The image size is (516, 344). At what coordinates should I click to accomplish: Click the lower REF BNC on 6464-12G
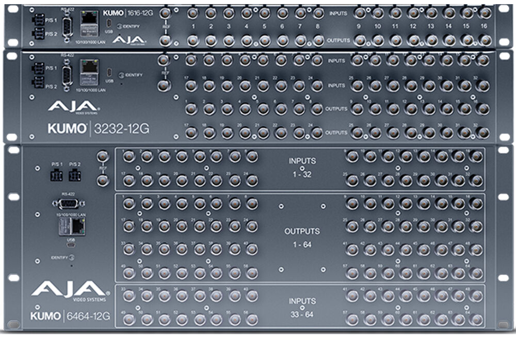point(103,181)
